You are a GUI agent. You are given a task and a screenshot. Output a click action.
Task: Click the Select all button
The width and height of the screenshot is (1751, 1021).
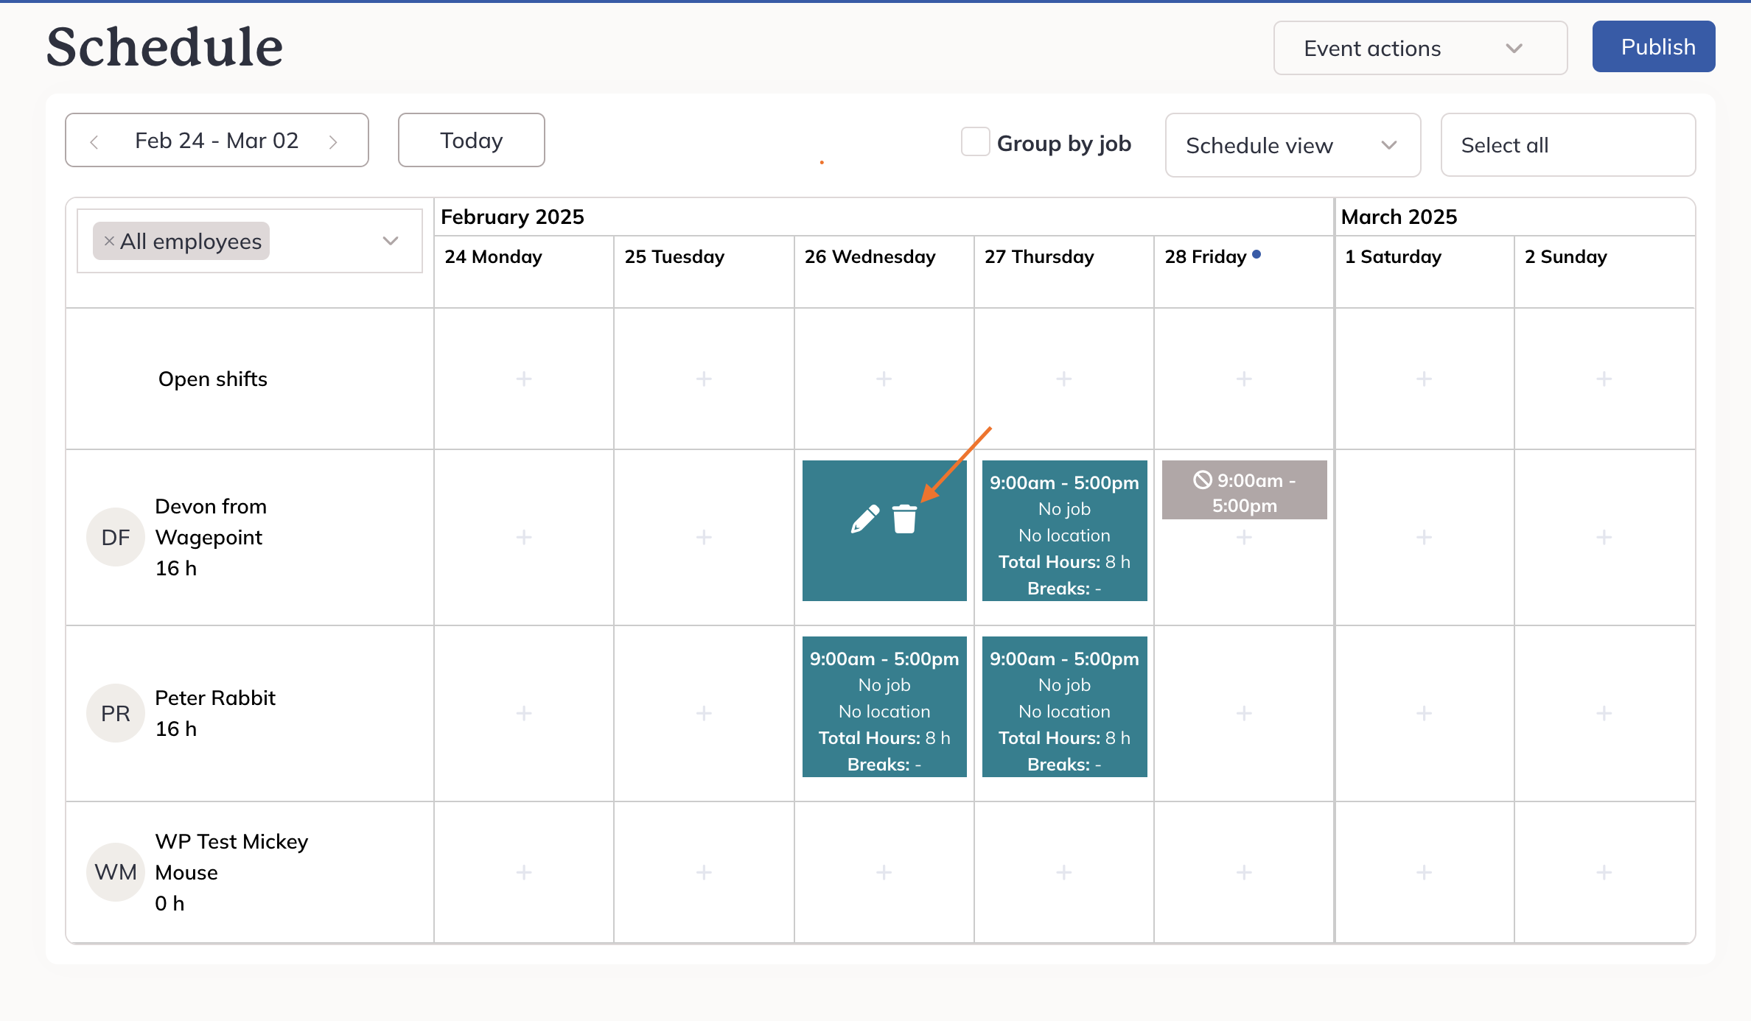[1568, 145]
